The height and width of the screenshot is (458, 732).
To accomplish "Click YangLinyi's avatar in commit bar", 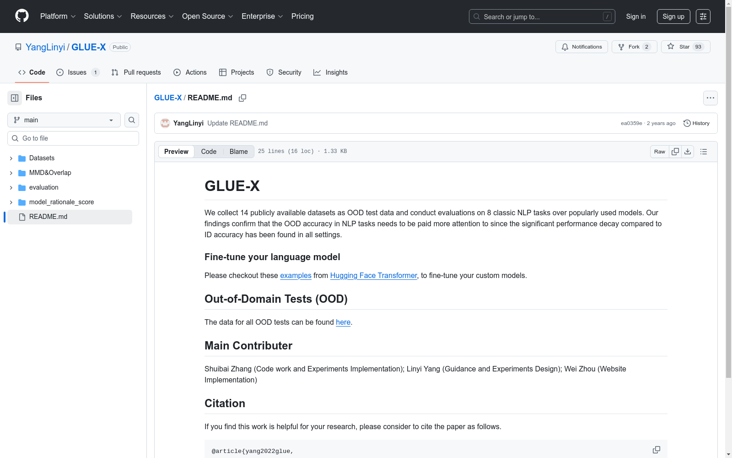I will tap(165, 123).
